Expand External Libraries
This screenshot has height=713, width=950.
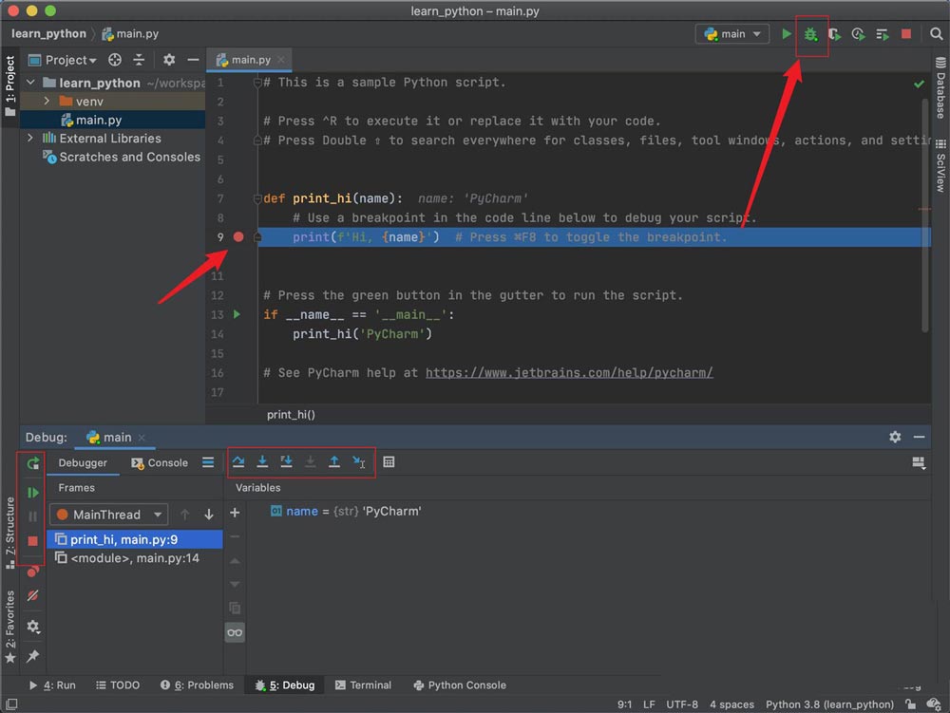click(x=30, y=138)
